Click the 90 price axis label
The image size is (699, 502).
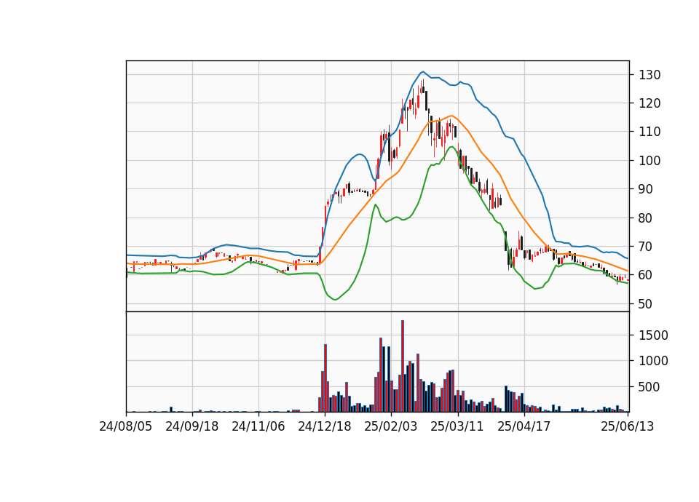click(646, 189)
